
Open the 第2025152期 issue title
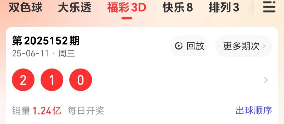click(46, 41)
